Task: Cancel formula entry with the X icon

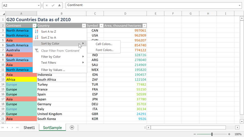Action: pyautogui.click(x=47, y=5)
